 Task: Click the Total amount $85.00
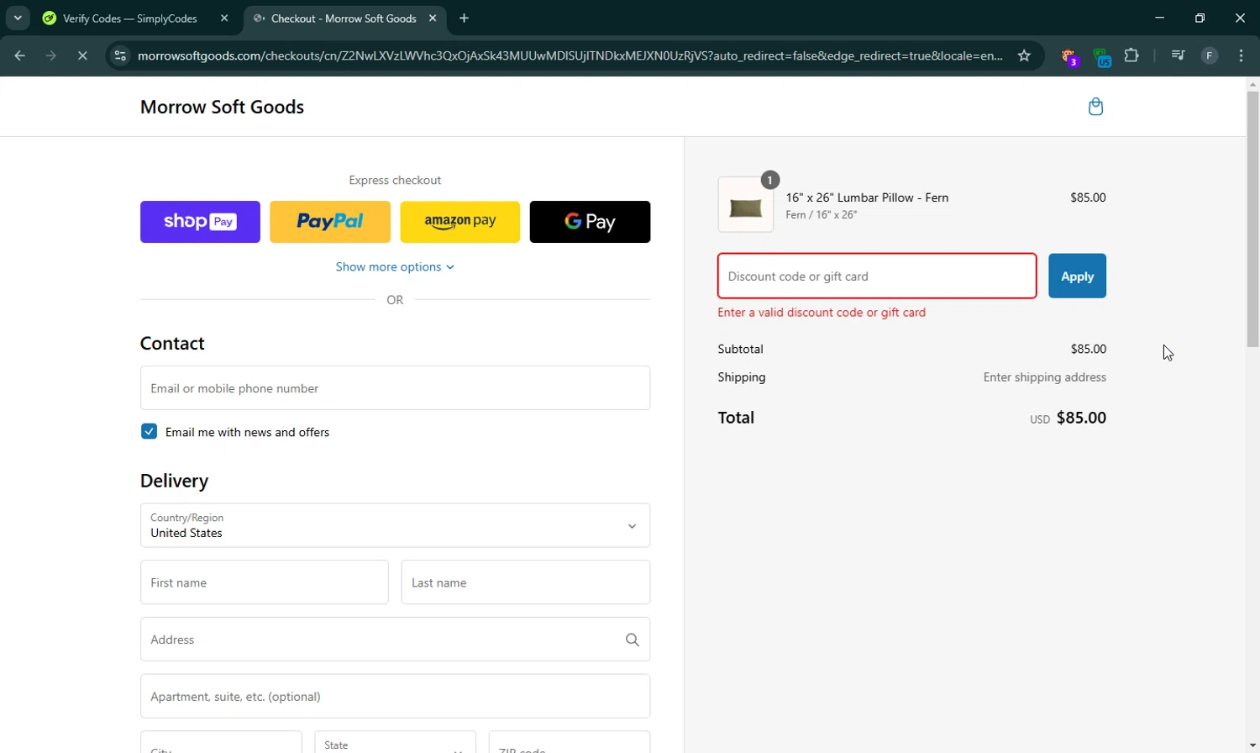point(1081,418)
